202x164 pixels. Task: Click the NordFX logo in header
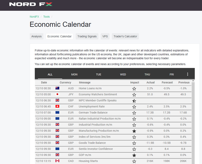pyautogui.click(x=31, y=4)
